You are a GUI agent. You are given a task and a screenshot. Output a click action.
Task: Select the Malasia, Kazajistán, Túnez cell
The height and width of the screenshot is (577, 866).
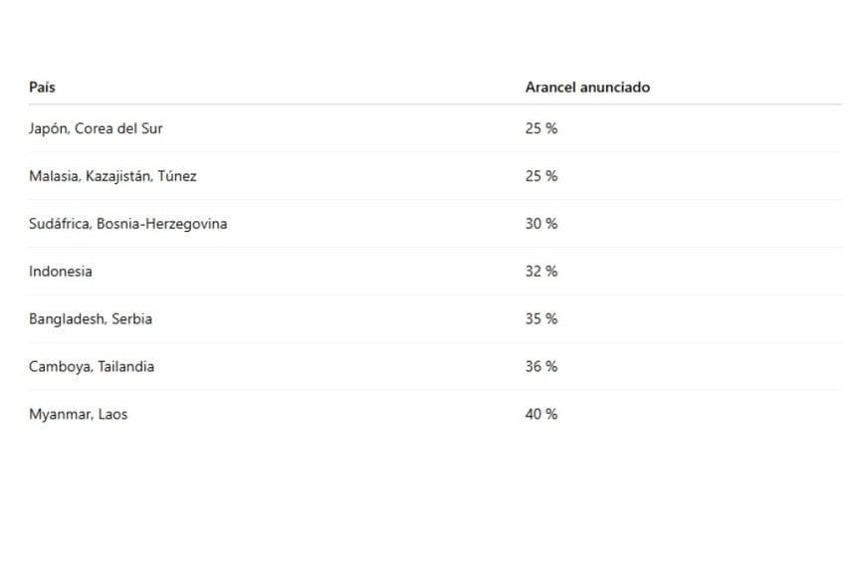pyautogui.click(x=112, y=176)
